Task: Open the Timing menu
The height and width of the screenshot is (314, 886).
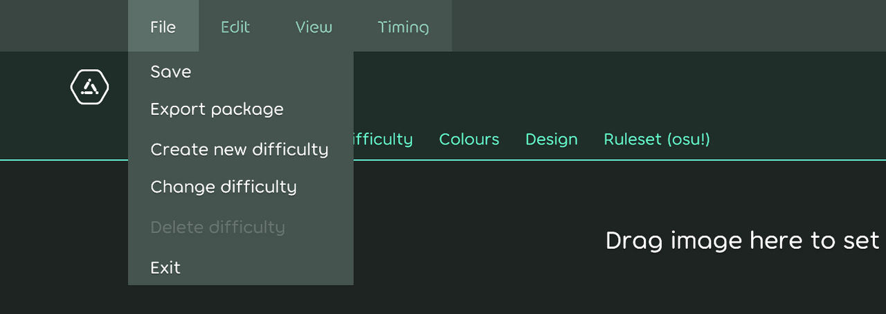Action: tap(404, 26)
